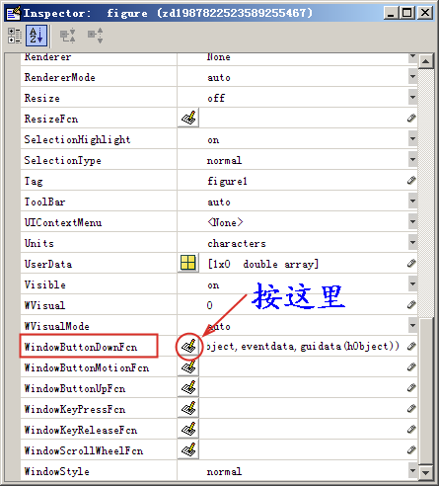Image resolution: width=439 pixels, height=486 pixels.
Task: Click the empty ResizeFcn value field
Action: [303, 118]
